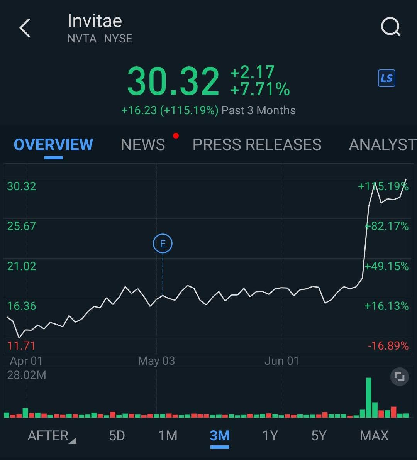Tap the Invitae company title
The height and width of the screenshot is (460, 417).
(x=95, y=21)
